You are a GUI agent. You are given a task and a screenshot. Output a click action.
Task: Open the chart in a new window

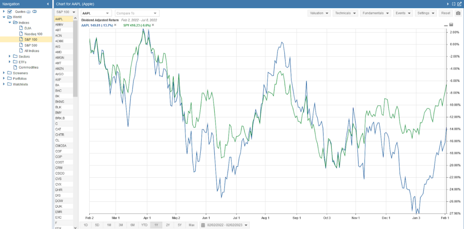459,4
